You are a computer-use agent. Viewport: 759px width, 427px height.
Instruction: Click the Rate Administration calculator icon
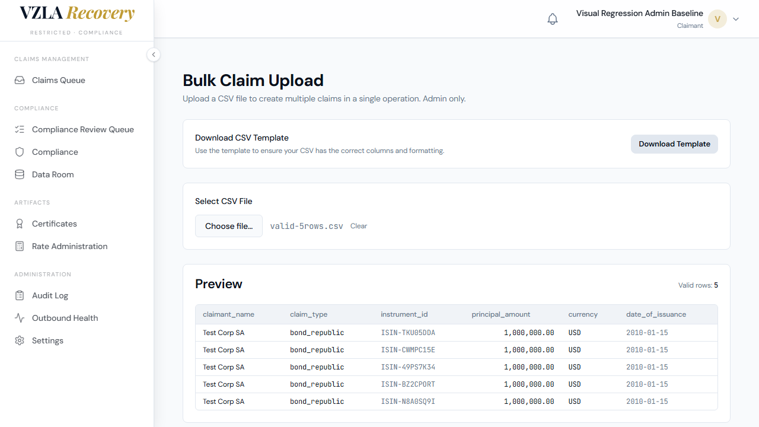(20, 246)
